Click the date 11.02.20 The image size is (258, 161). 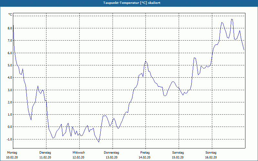click(x=45, y=157)
